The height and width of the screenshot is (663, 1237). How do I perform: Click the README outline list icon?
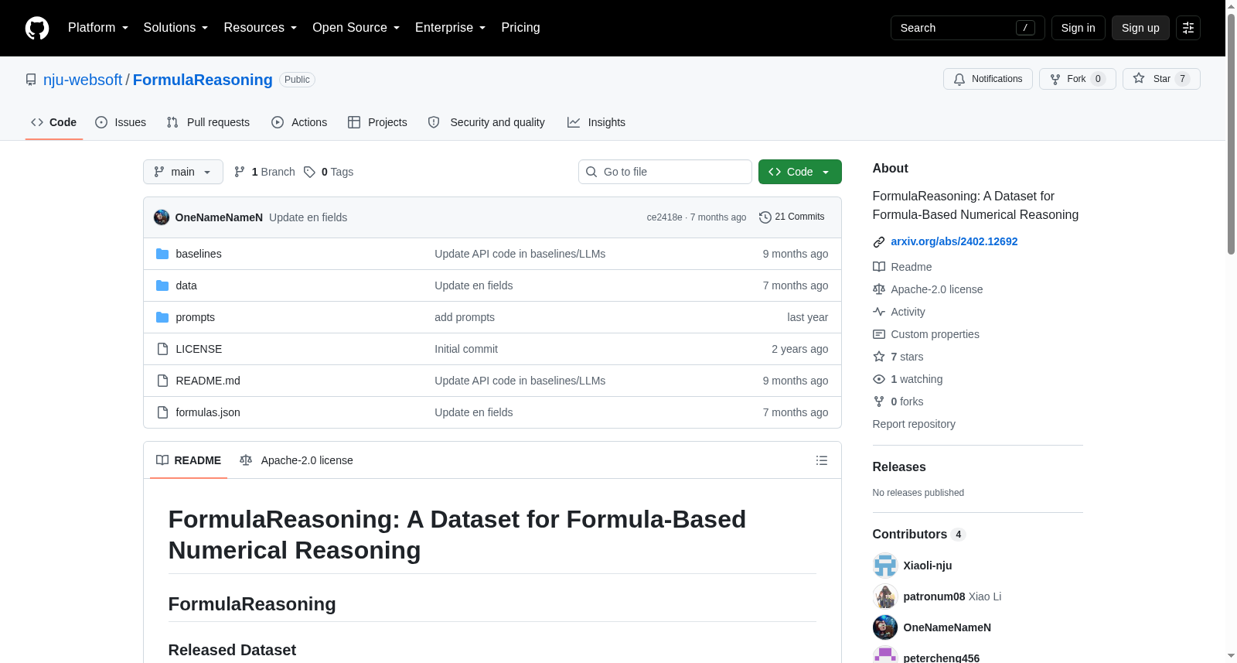click(822, 460)
